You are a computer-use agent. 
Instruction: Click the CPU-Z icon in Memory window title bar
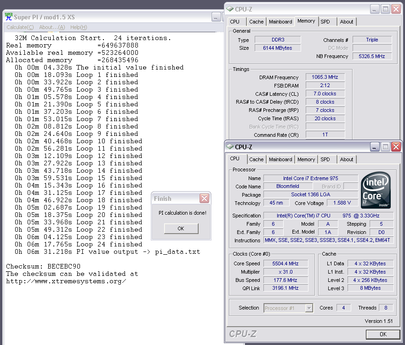tap(229, 9)
